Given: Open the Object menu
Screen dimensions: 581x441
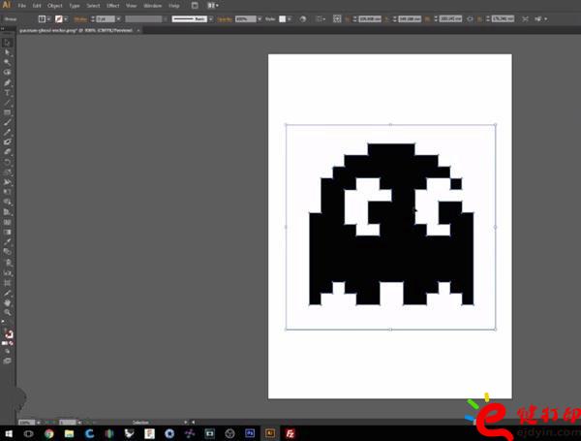Looking at the screenshot, I should click(x=54, y=6).
